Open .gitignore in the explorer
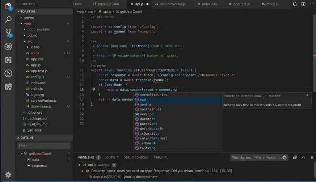 (x=35, y=112)
